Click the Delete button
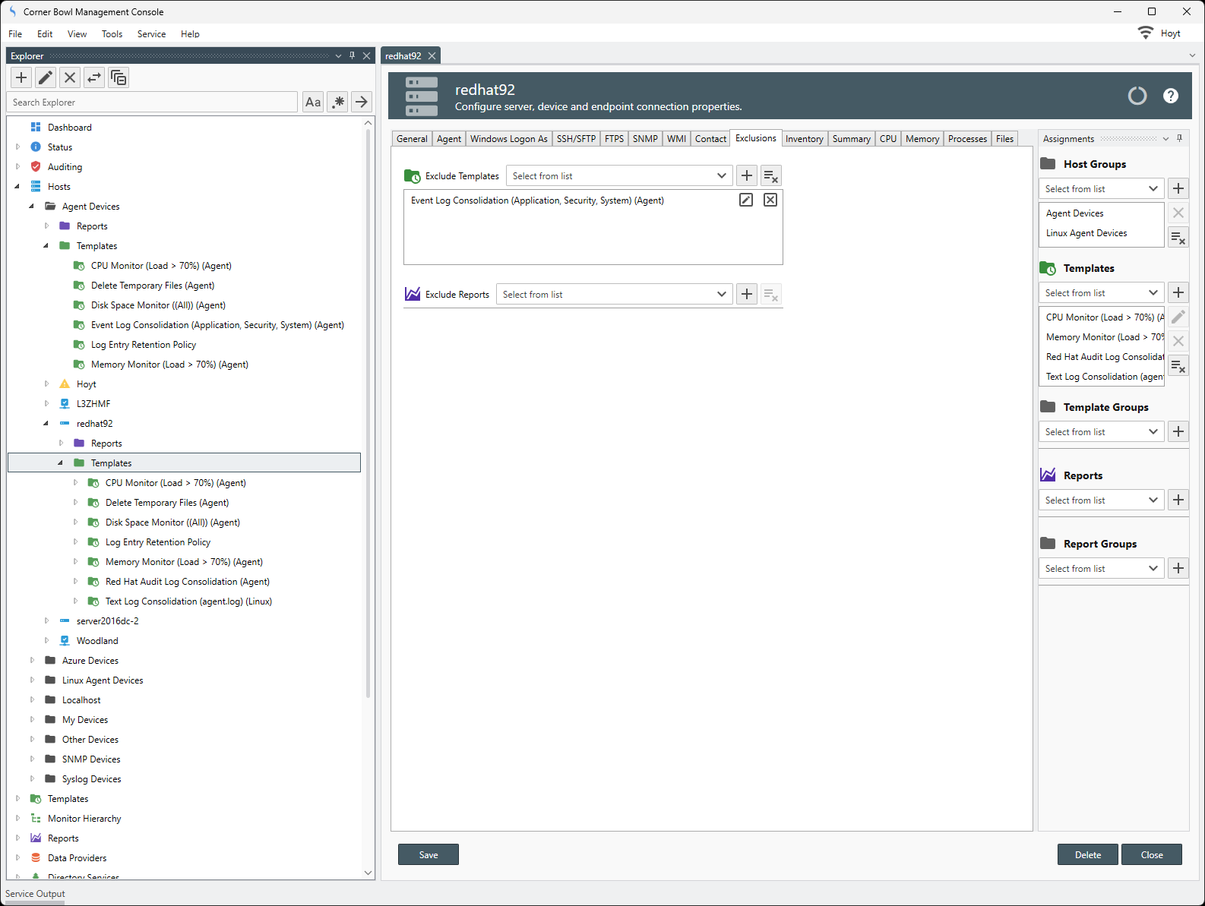The width and height of the screenshot is (1205, 906). pos(1087,854)
